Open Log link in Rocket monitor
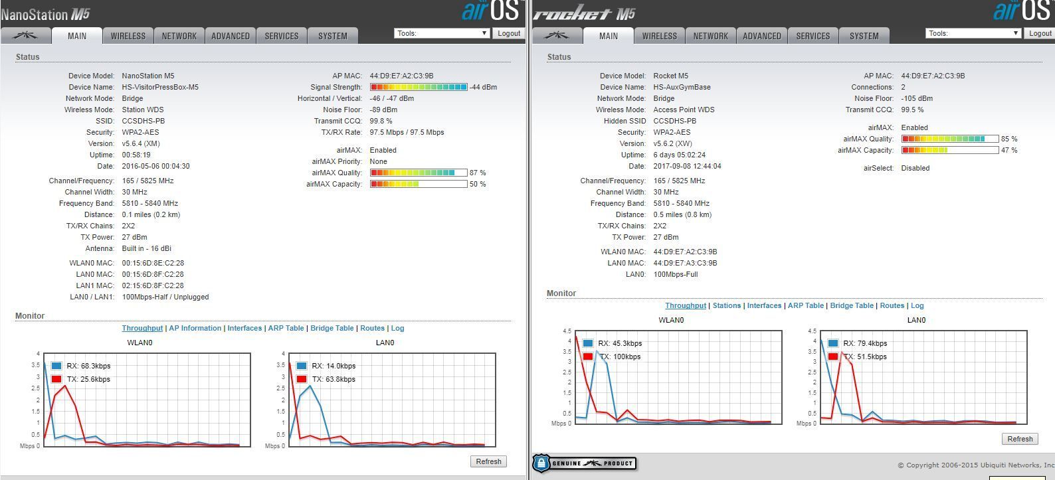This screenshot has width=1055, height=480. coord(917,305)
